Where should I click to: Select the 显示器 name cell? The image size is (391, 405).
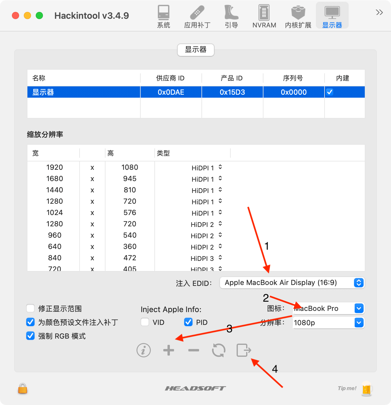84,92
